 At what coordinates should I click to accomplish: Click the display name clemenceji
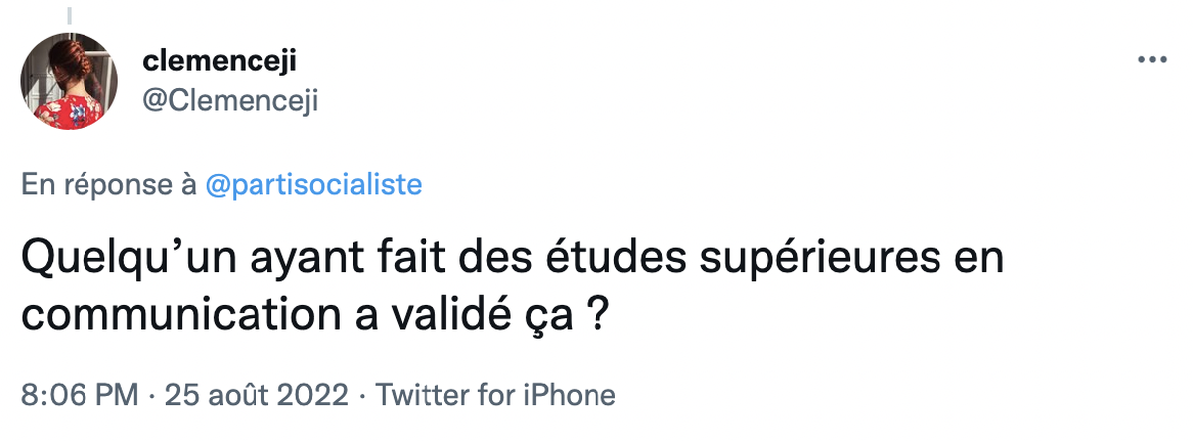coord(220,63)
